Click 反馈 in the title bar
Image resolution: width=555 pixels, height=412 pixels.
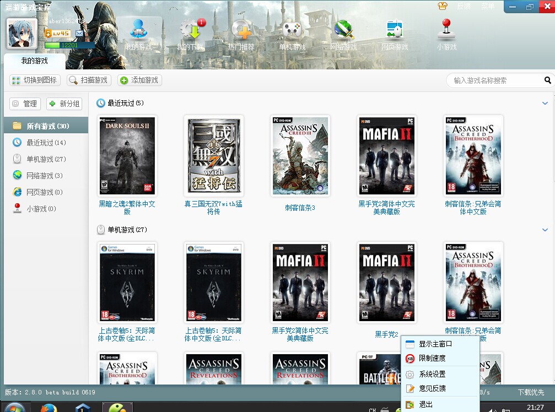click(464, 6)
